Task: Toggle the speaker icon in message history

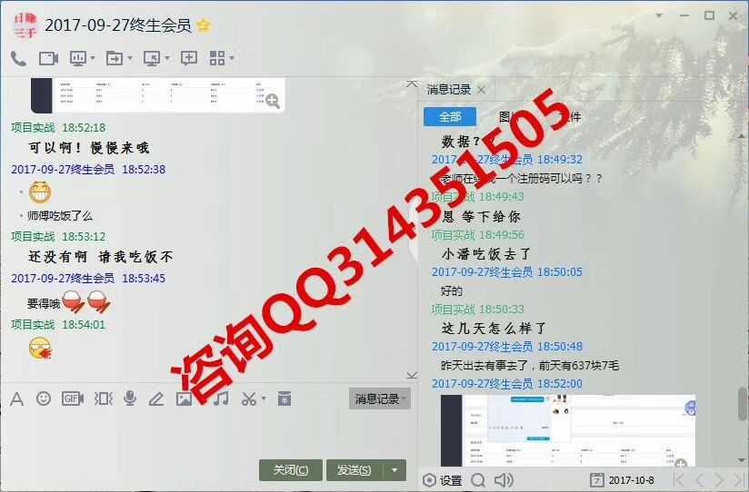Action: pos(503,480)
